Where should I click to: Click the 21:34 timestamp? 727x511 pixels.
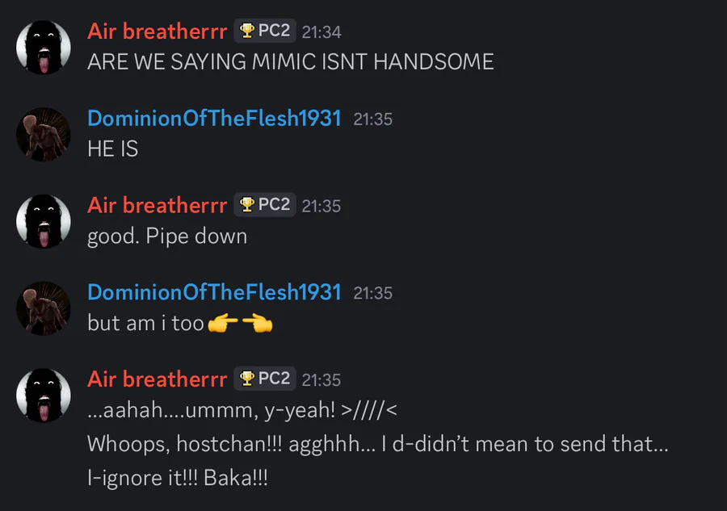point(321,32)
